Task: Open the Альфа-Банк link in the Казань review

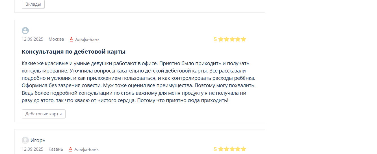Action: (86, 149)
